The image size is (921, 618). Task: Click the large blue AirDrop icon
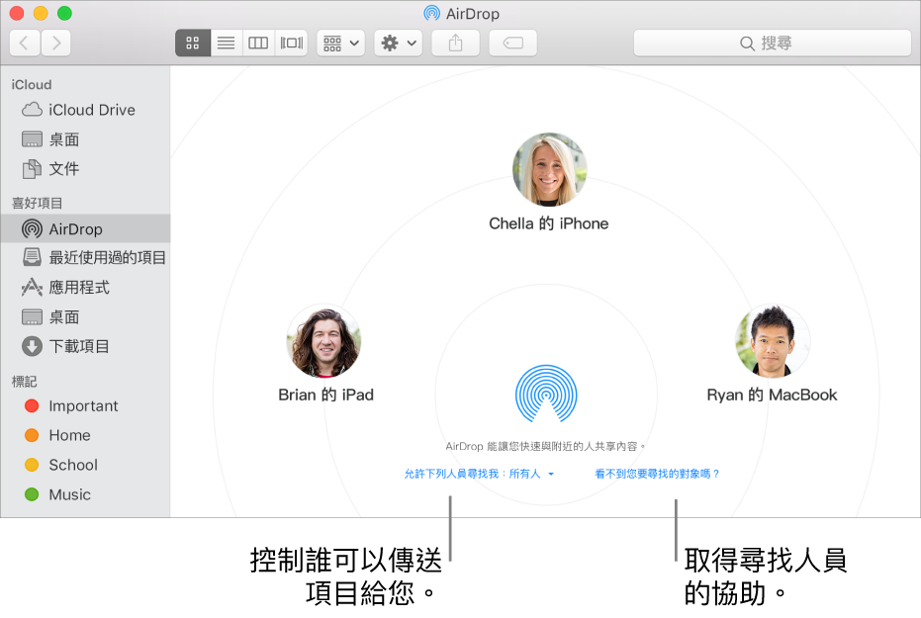pos(546,394)
